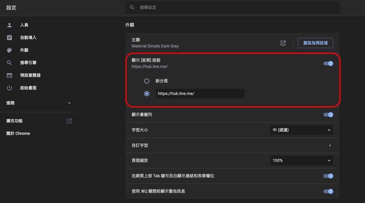
Task: Click the 外觀 section heading
Action: click(x=130, y=25)
